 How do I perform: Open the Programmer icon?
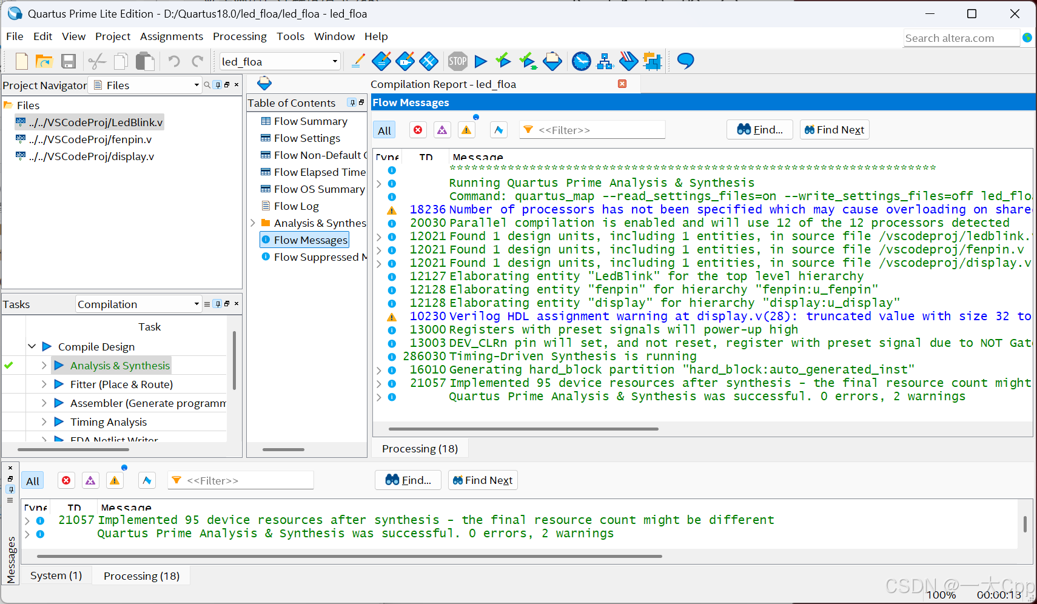[629, 61]
